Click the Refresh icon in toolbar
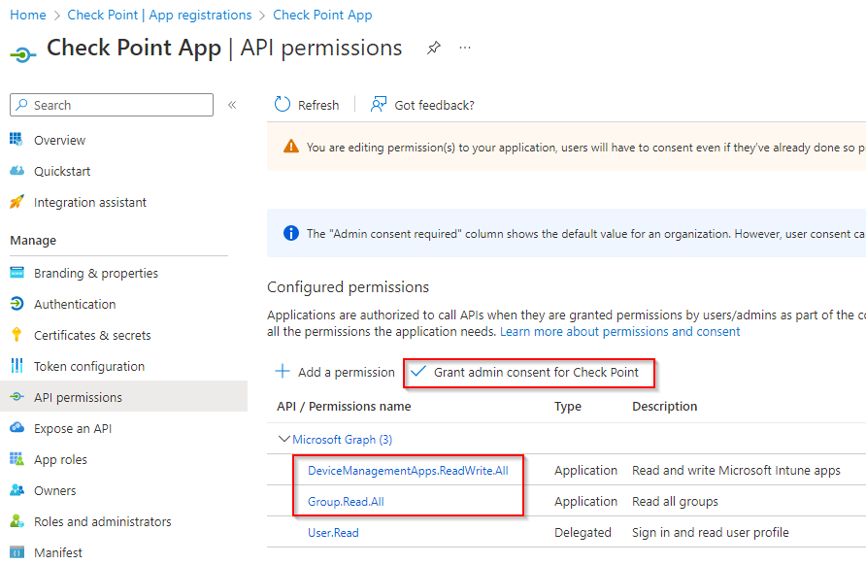This screenshot has height=564, width=866. [283, 105]
